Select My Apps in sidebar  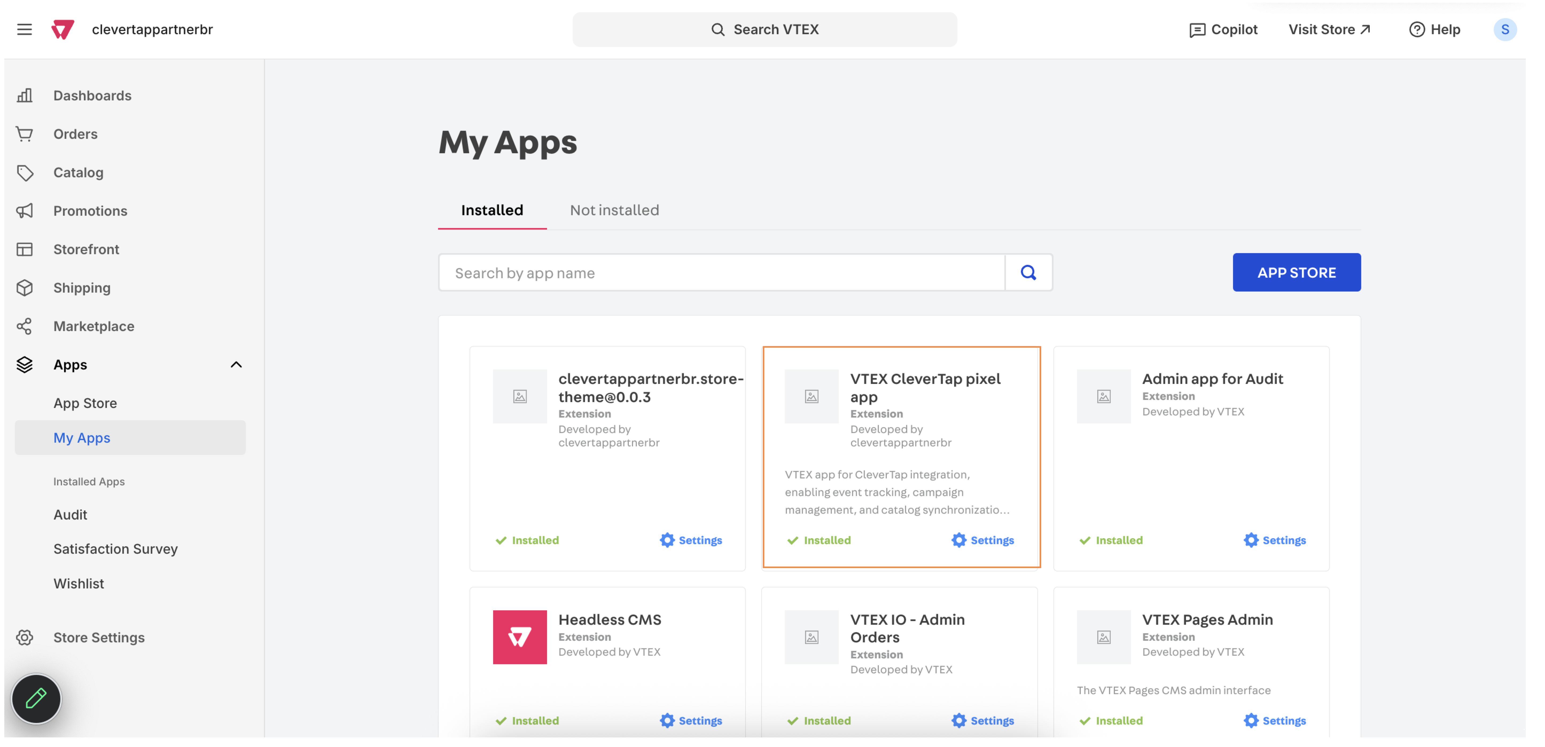(130, 438)
